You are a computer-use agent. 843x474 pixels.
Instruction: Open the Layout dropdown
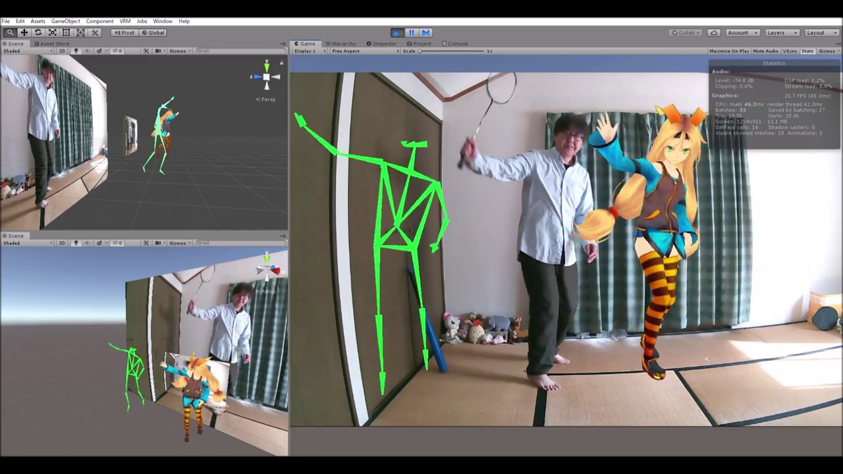pyautogui.click(x=821, y=32)
